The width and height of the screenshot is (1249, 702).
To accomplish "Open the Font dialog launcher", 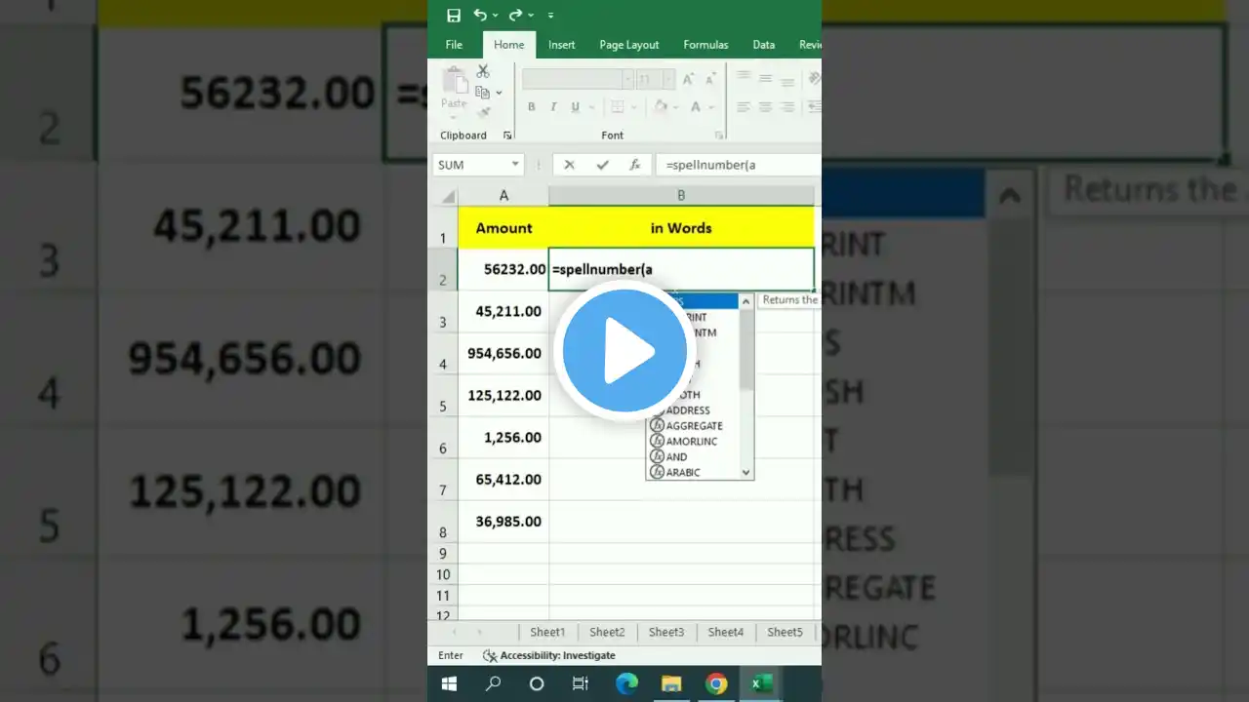I will click(719, 136).
